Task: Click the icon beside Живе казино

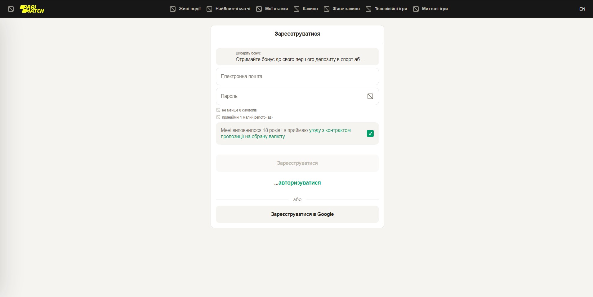Action: [x=327, y=9]
